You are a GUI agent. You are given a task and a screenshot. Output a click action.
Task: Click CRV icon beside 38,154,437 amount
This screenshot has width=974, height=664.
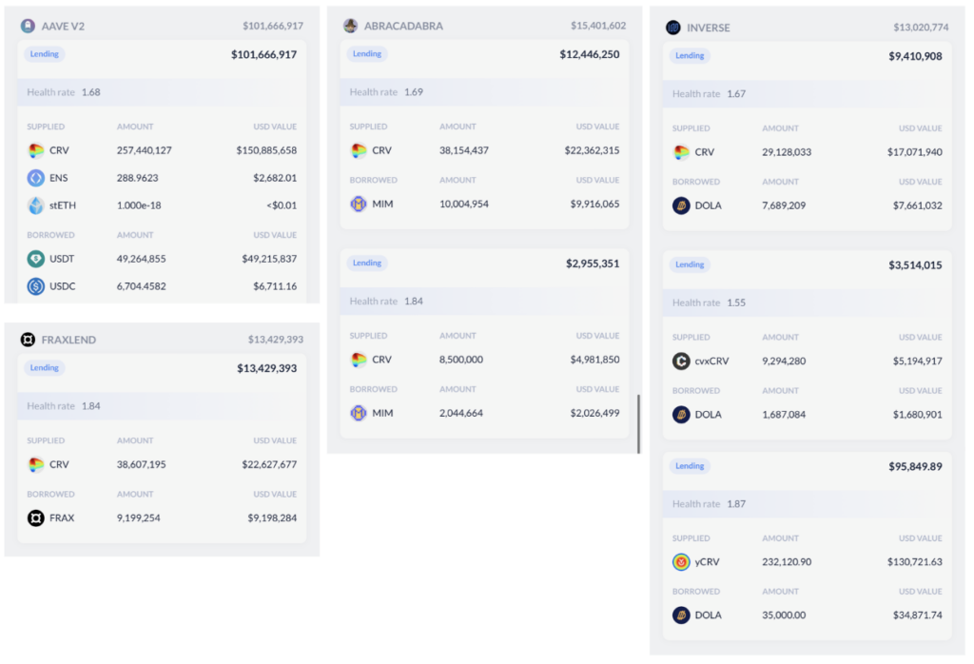pyautogui.click(x=359, y=150)
